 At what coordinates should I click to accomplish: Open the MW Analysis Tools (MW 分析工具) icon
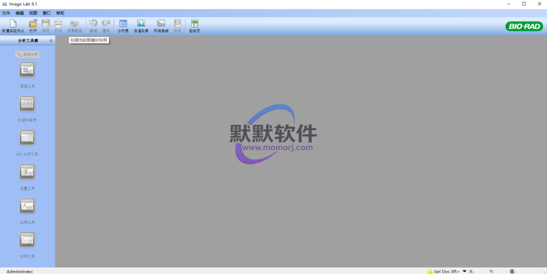coord(27,138)
